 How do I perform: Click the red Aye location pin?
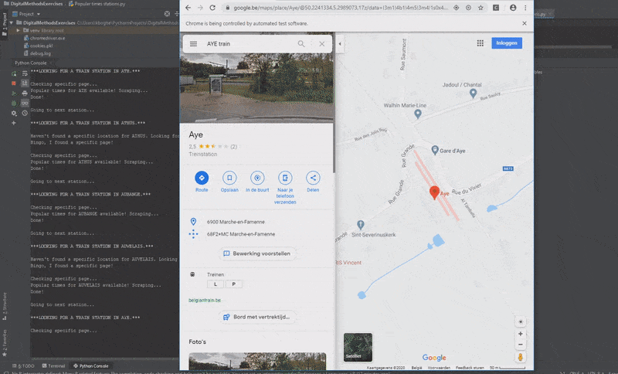pyautogui.click(x=434, y=192)
